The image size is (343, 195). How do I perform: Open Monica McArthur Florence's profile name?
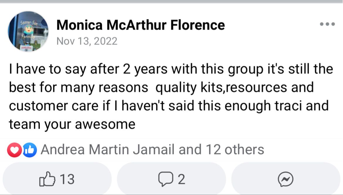click(x=141, y=25)
